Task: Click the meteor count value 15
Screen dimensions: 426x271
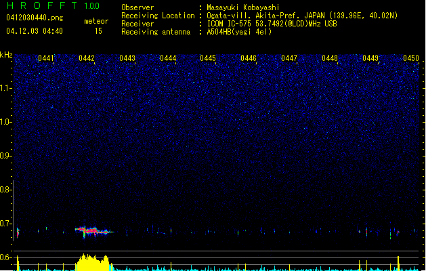Action: tap(98, 31)
